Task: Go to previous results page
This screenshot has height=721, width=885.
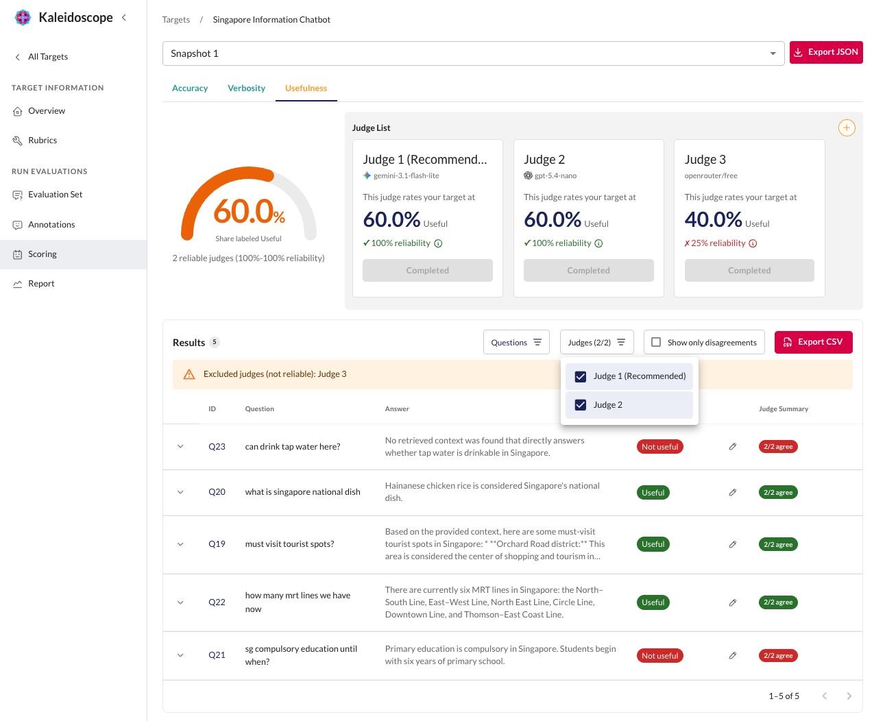Action: [x=825, y=696]
